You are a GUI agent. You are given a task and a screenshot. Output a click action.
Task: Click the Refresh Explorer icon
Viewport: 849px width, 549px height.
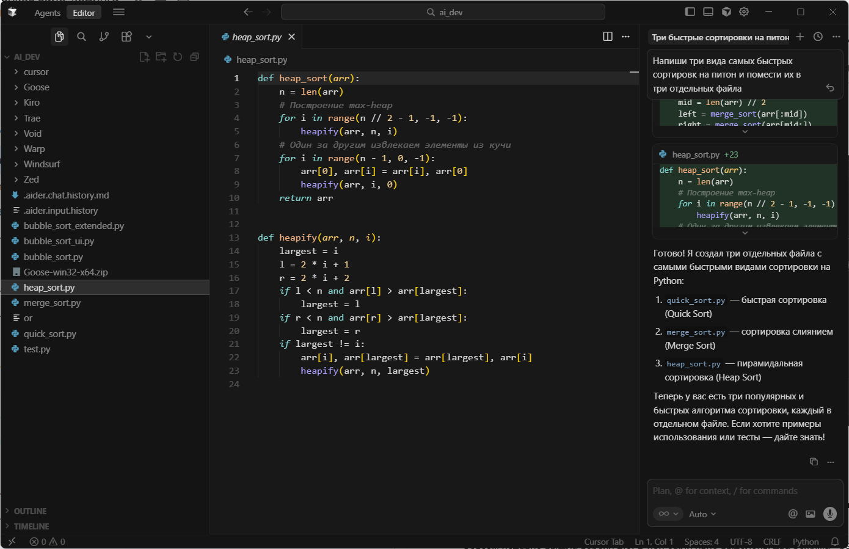[178, 57]
